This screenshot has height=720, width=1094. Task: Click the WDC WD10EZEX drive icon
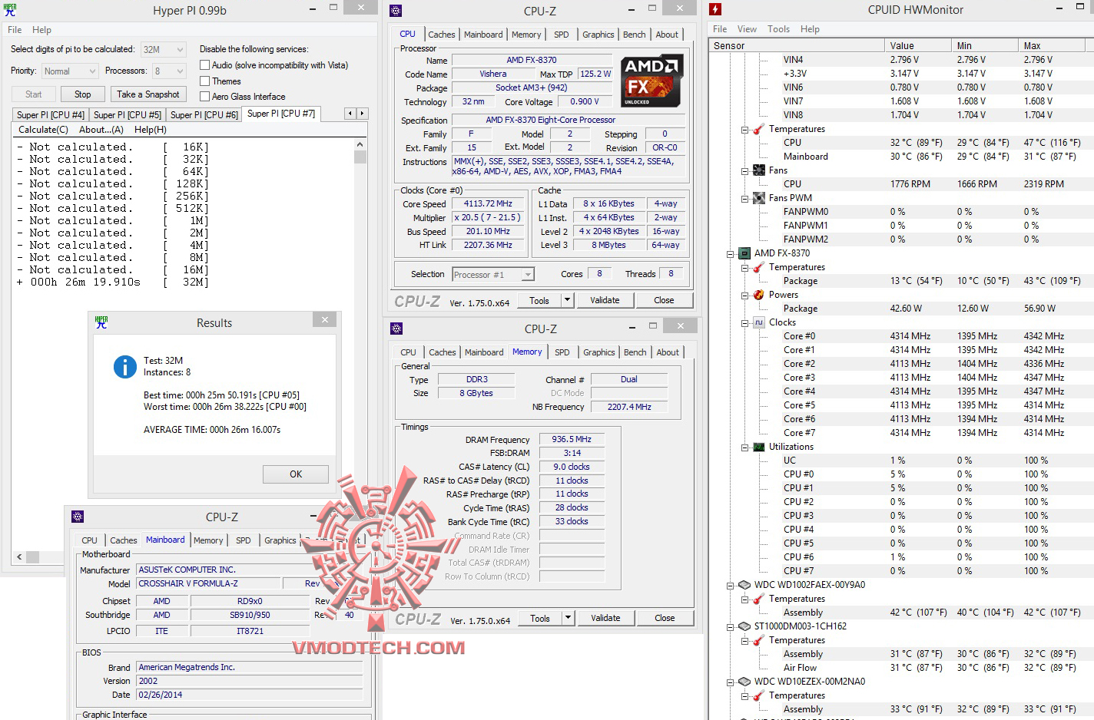(x=744, y=682)
